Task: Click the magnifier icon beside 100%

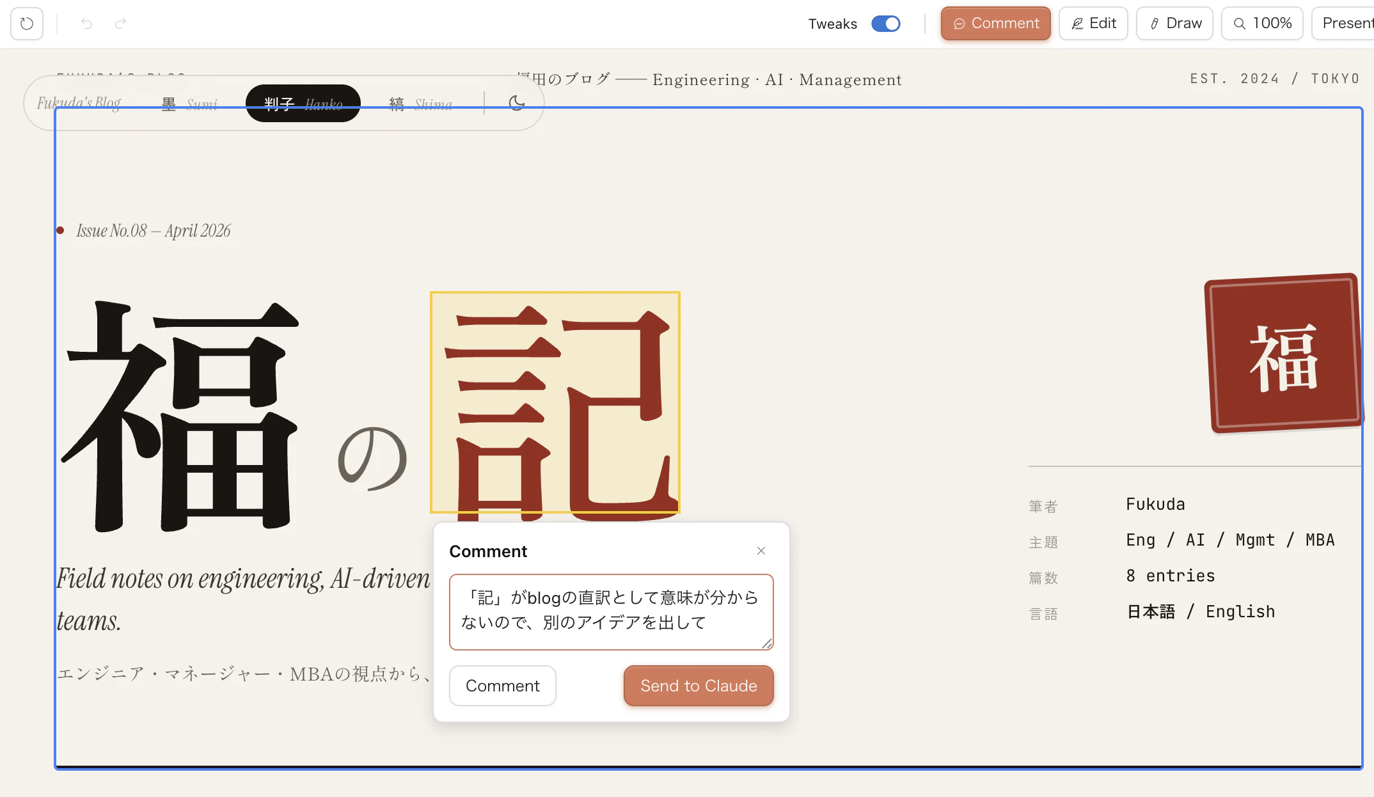Action: click(1240, 23)
